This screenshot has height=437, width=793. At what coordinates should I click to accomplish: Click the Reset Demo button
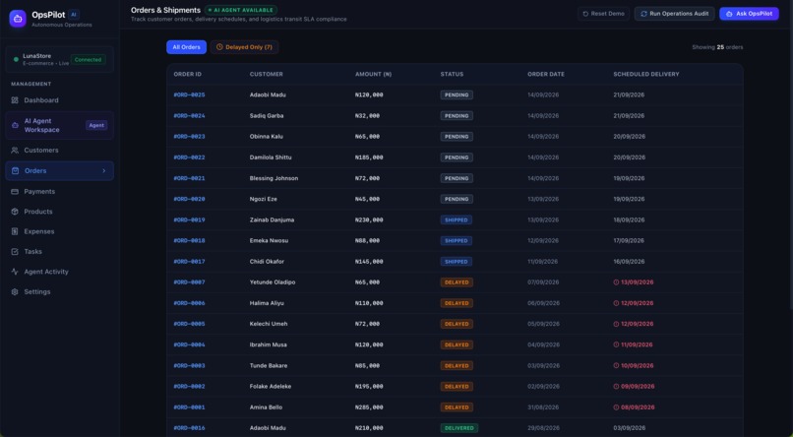click(603, 14)
